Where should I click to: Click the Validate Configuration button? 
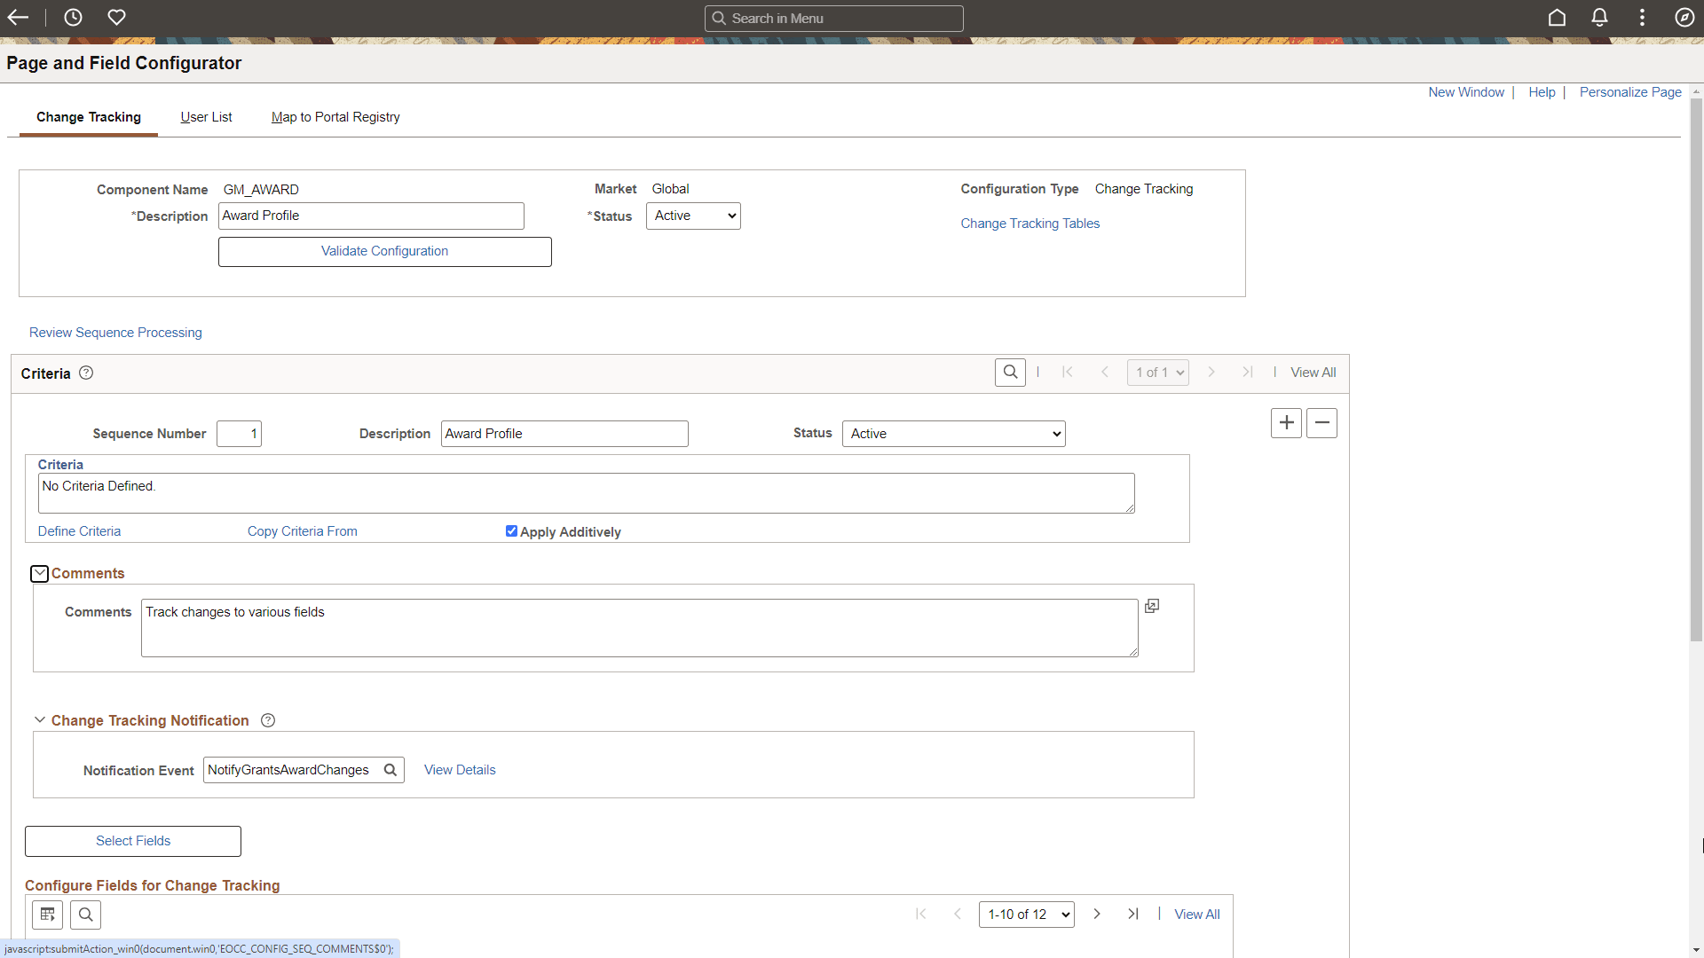point(384,251)
